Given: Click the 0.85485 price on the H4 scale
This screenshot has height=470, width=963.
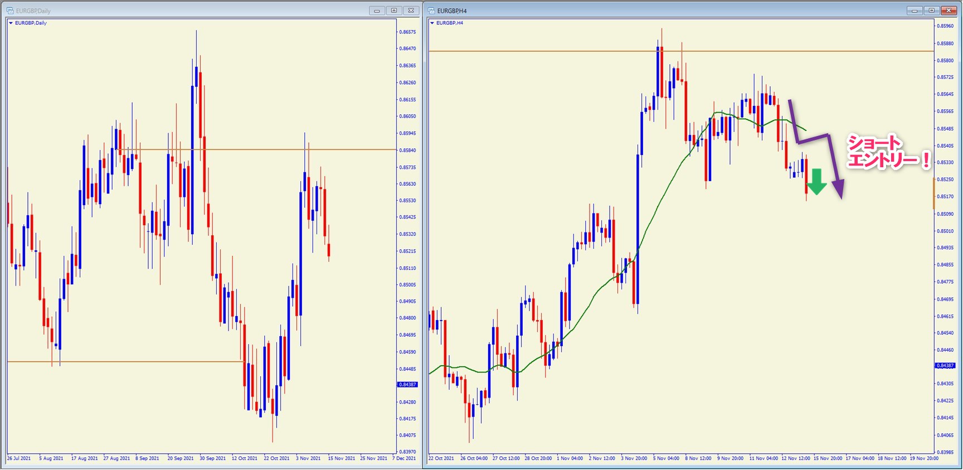Looking at the screenshot, I should (x=945, y=129).
